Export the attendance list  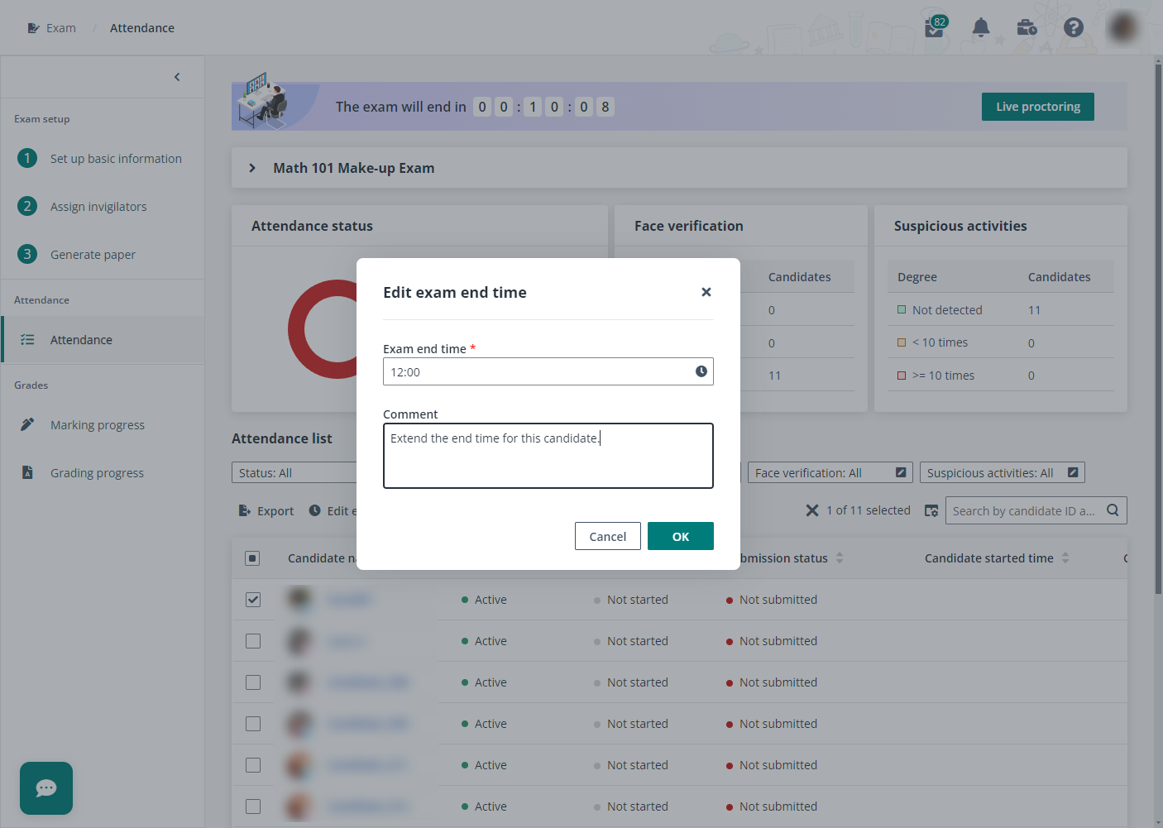point(266,510)
